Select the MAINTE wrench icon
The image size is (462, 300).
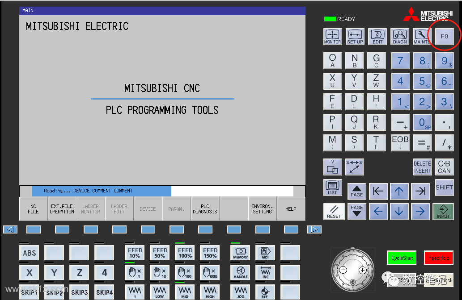click(x=422, y=37)
